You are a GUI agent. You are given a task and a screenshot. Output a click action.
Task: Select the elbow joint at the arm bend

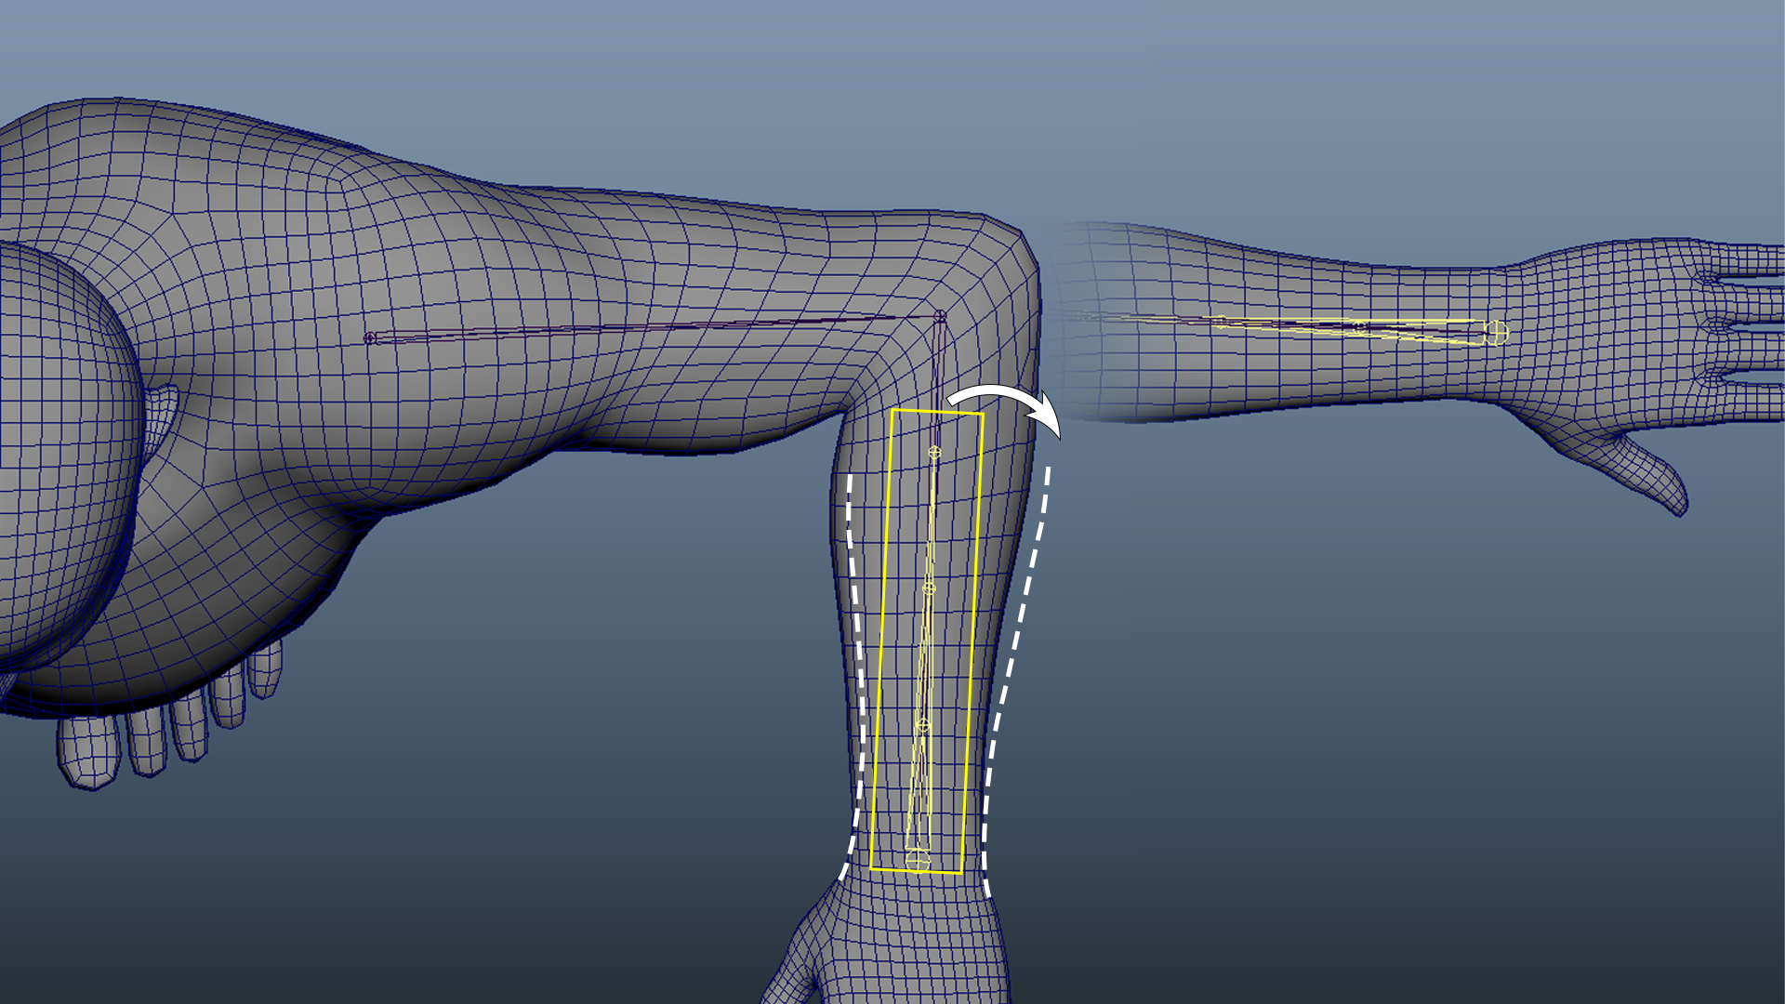(x=940, y=317)
